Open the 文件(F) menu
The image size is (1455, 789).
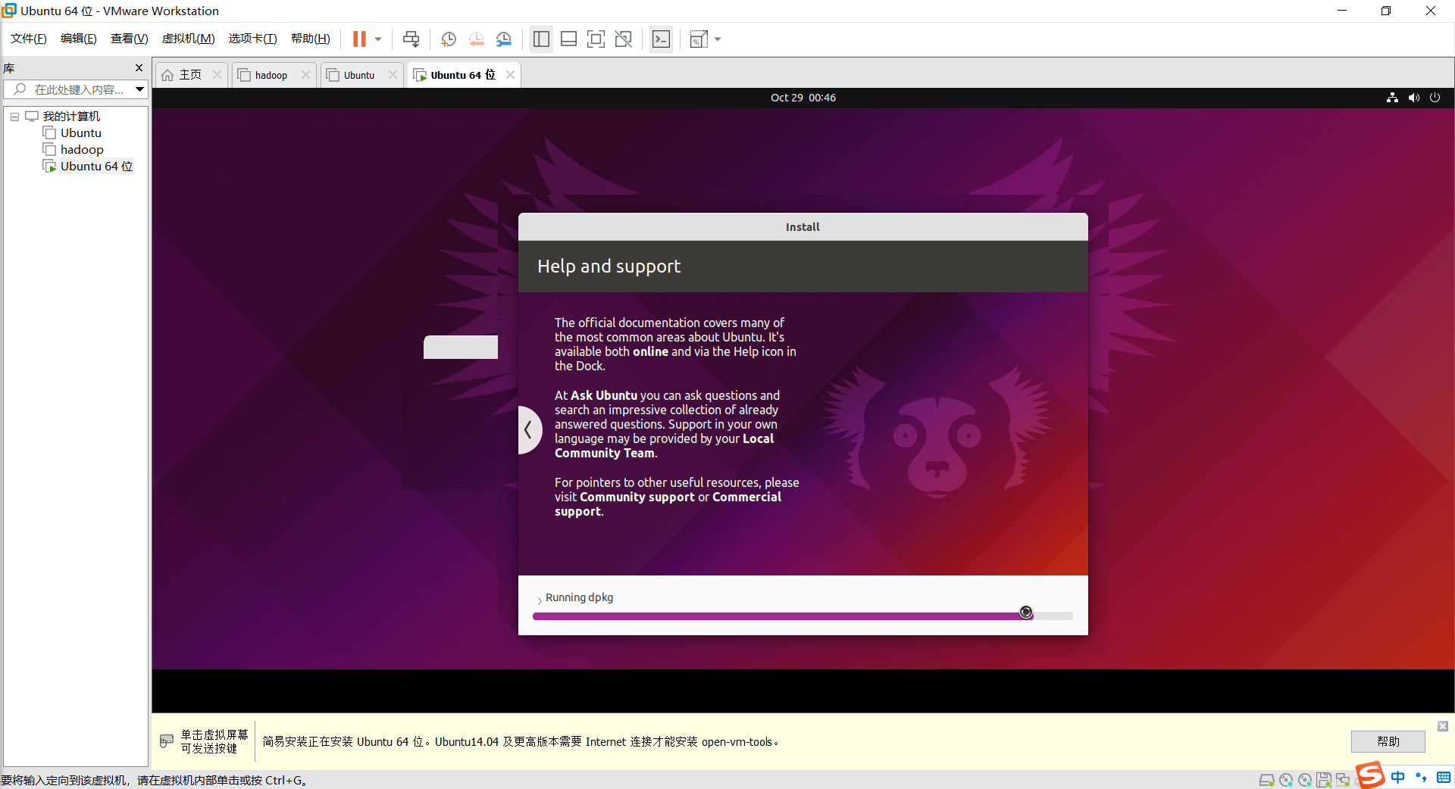point(29,39)
